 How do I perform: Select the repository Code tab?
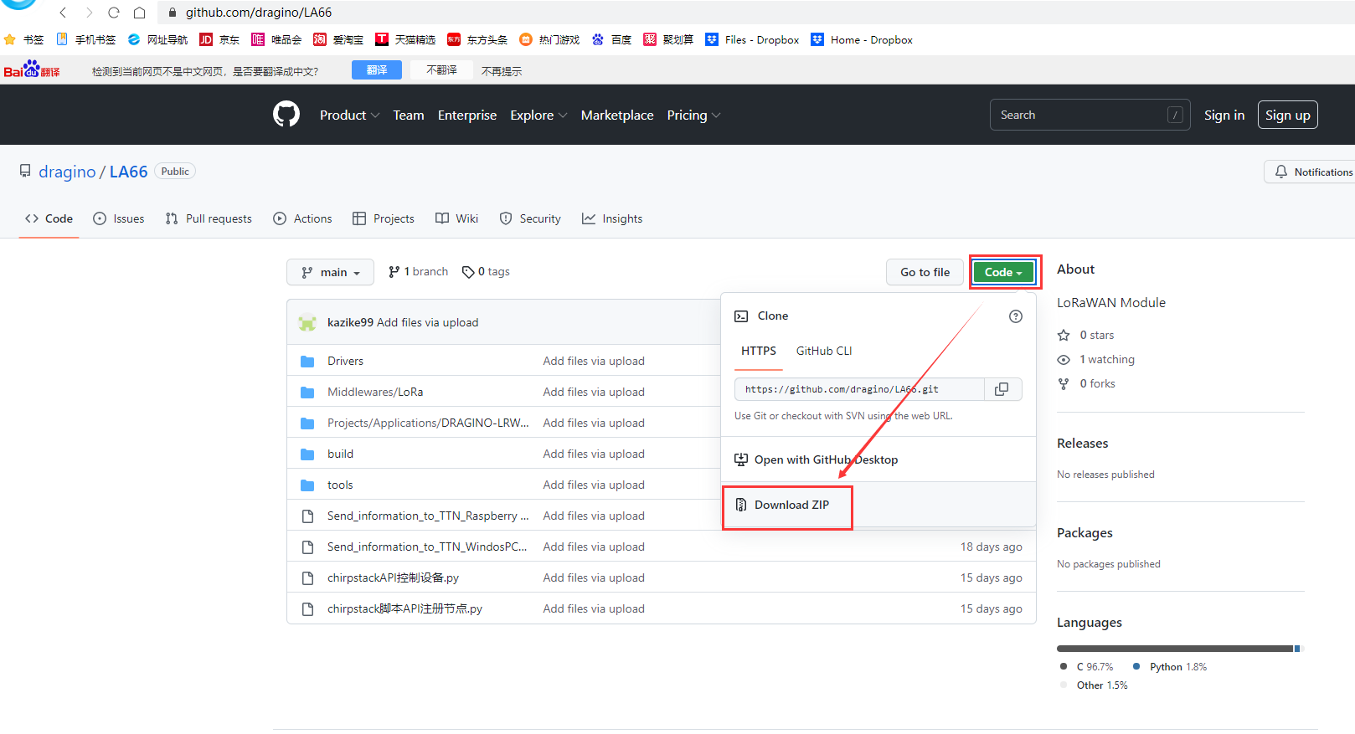tap(49, 218)
